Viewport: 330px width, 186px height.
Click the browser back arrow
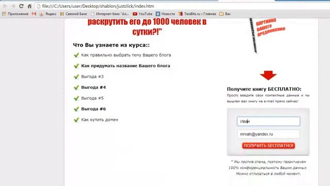pos(5,6)
